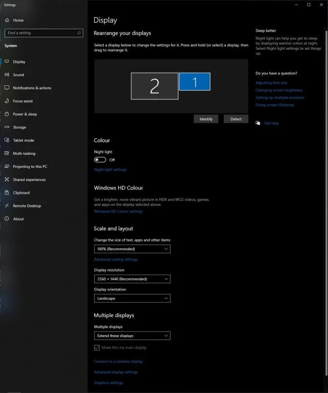Open the Extend these displays dropdown

point(132,336)
